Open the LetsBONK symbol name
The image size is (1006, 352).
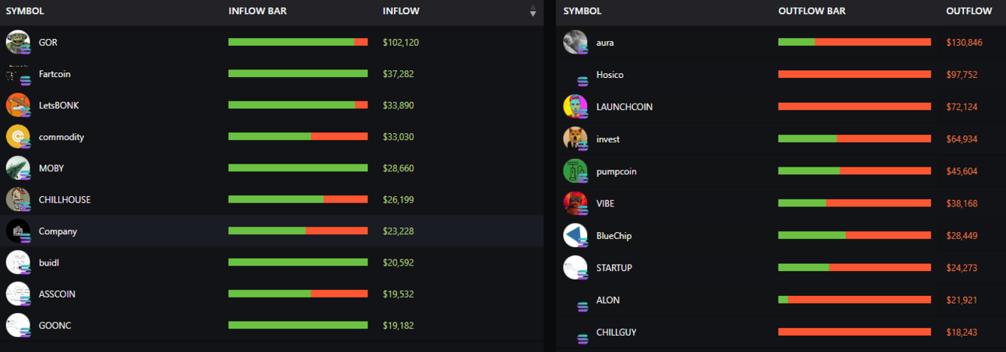(58, 105)
